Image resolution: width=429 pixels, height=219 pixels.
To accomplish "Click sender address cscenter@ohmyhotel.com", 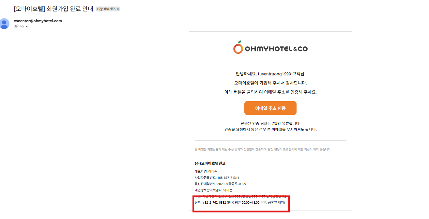I will tap(38, 21).
